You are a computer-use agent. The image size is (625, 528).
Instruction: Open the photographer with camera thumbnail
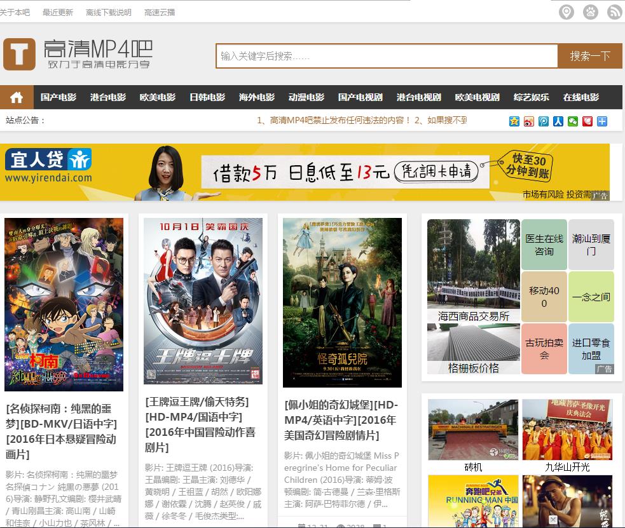[x=567, y=502]
